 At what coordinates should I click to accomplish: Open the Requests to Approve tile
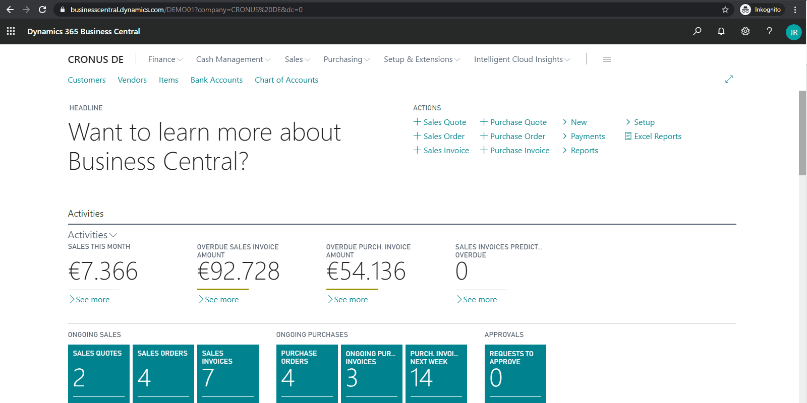(515, 374)
